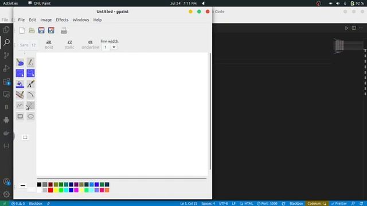Open the Edit menu in gpaint
This screenshot has height=206, width=367.
[32, 20]
